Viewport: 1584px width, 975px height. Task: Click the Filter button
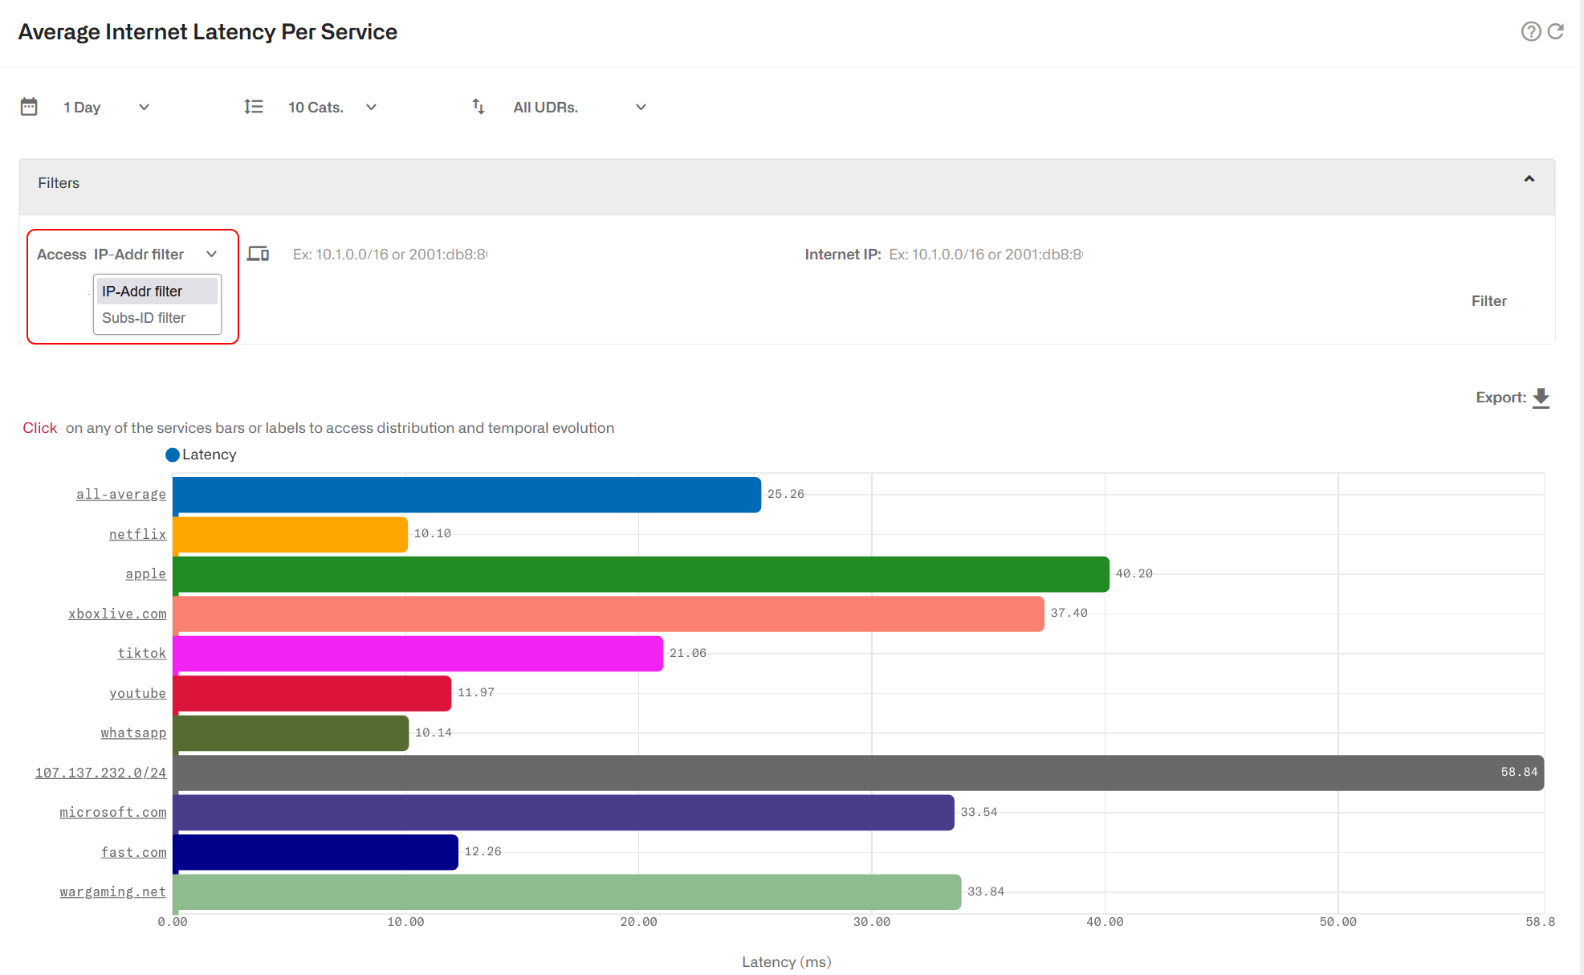coord(1488,301)
